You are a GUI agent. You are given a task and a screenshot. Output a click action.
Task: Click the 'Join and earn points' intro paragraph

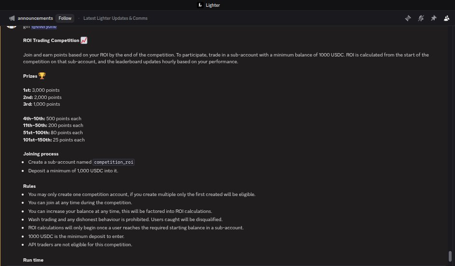coord(226,58)
